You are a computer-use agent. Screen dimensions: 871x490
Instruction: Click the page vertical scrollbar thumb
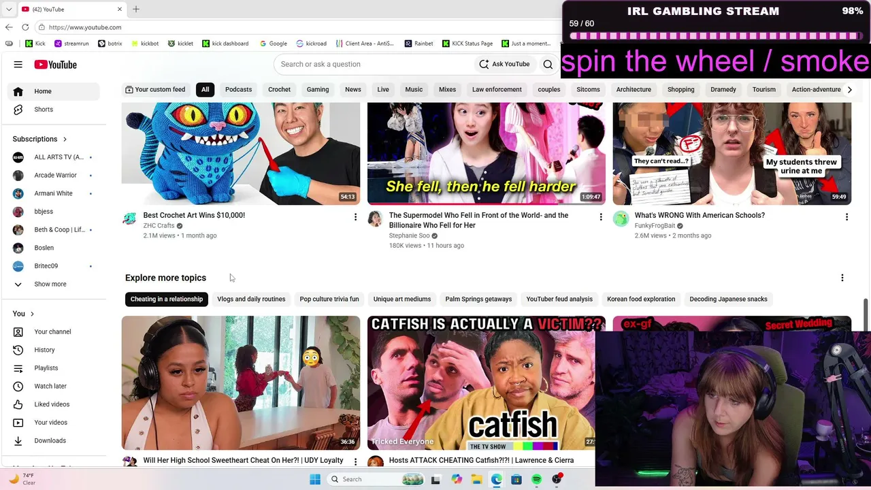(x=866, y=313)
